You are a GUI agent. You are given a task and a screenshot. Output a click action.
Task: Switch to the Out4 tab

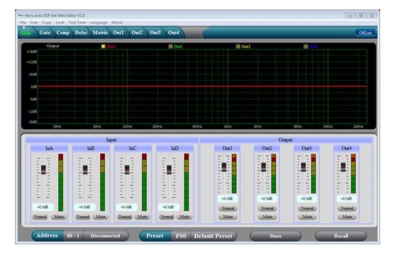coord(173,33)
